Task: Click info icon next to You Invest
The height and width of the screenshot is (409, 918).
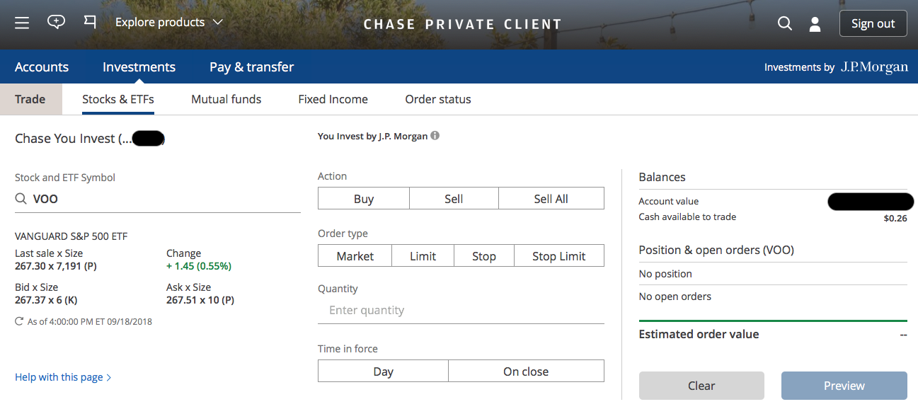Action: pyautogui.click(x=435, y=135)
